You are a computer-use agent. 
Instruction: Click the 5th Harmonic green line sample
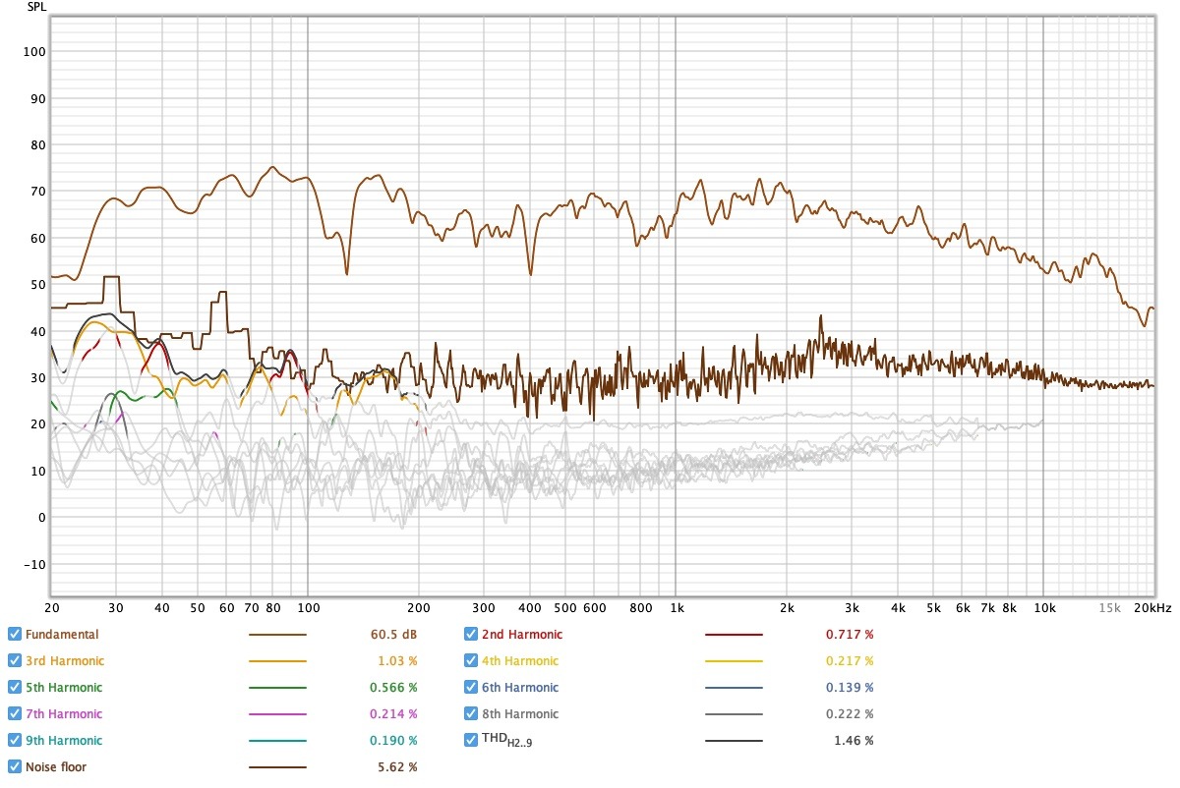(x=277, y=688)
